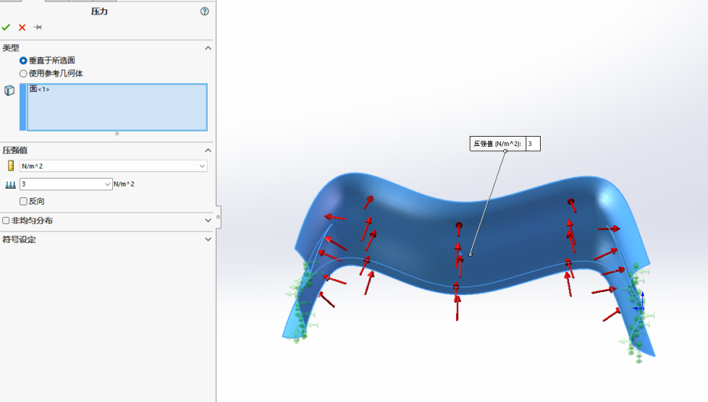Click the pressure value input field
This screenshot has width=708, height=402.
[62, 184]
